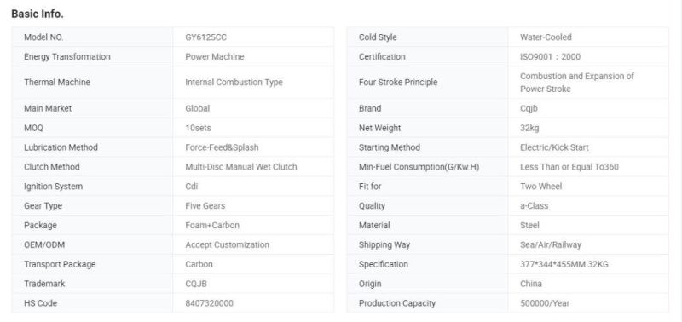Select the Cqjb brand value

pyautogui.click(x=529, y=109)
